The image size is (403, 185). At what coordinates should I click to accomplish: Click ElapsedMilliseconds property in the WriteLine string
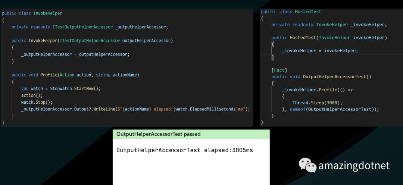coord(212,109)
